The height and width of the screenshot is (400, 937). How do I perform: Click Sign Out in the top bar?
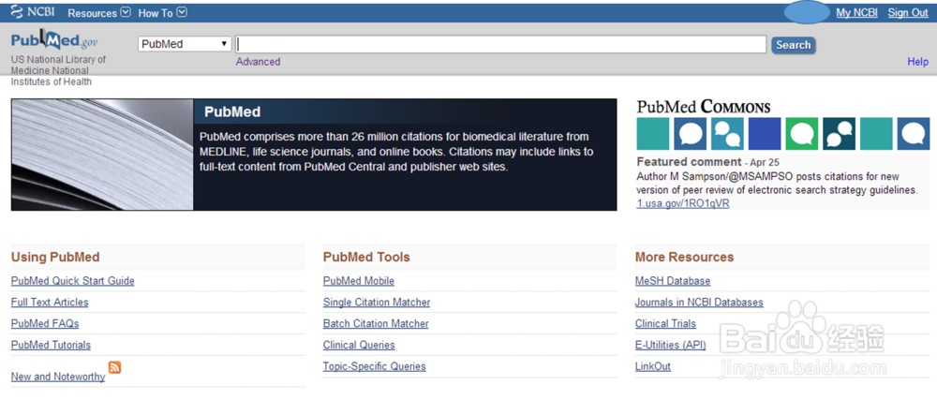click(x=908, y=13)
